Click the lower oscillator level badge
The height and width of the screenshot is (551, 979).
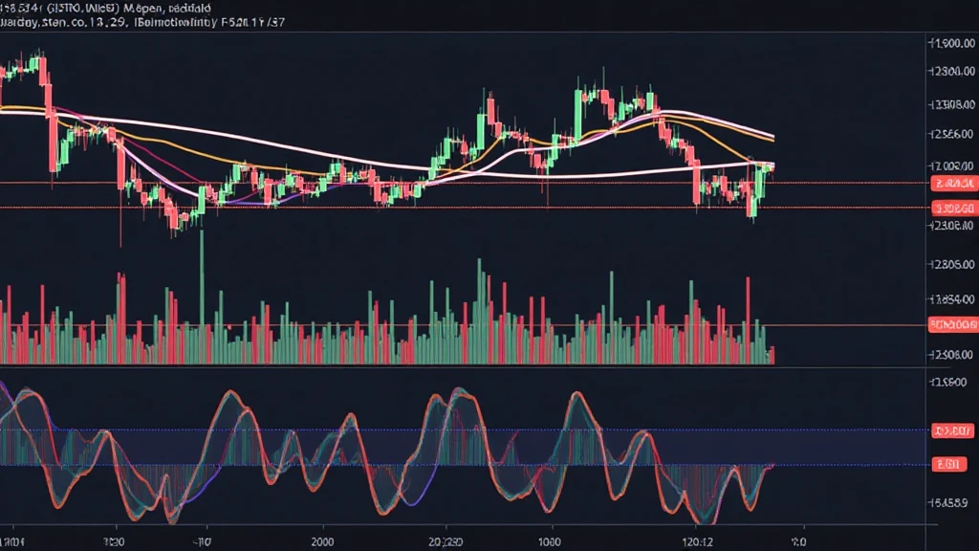(x=950, y=463)
